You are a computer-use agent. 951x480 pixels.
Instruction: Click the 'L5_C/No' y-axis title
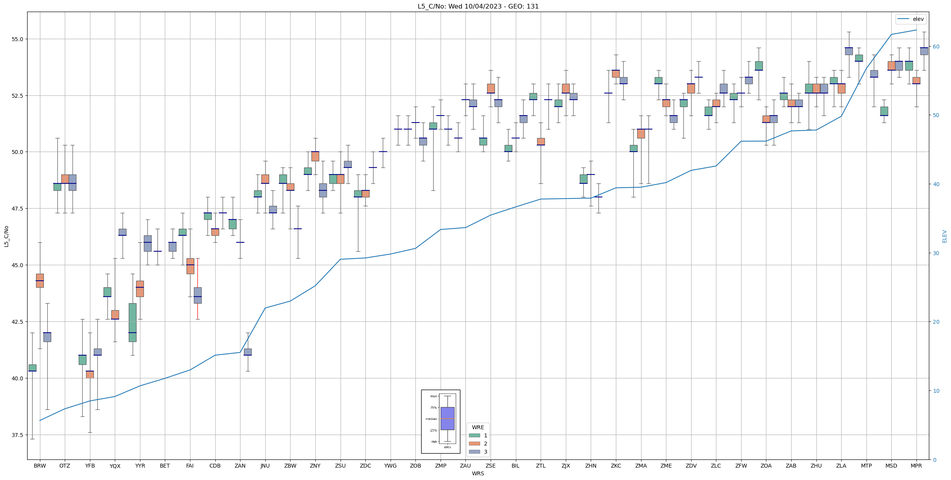pos(6,236)
